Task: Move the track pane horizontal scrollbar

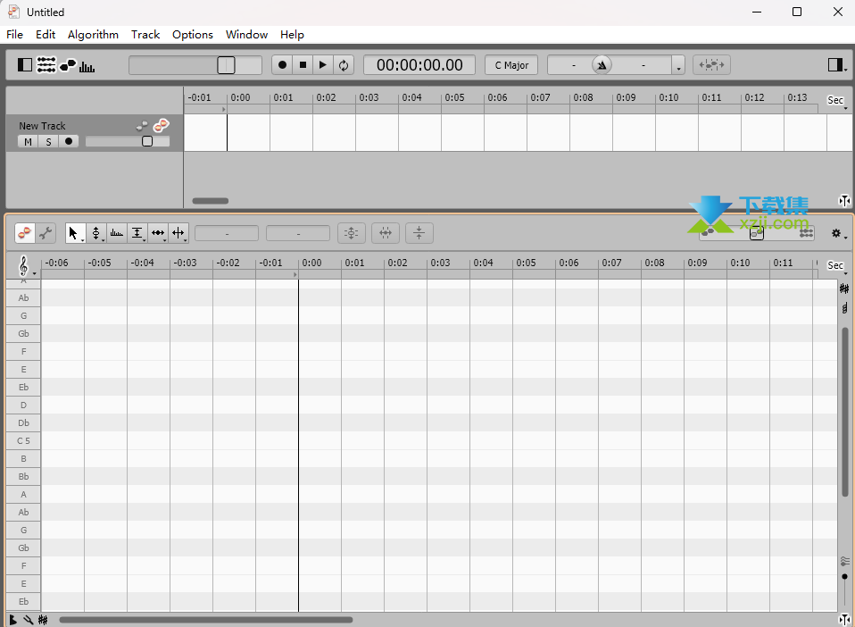Action: 211,201
